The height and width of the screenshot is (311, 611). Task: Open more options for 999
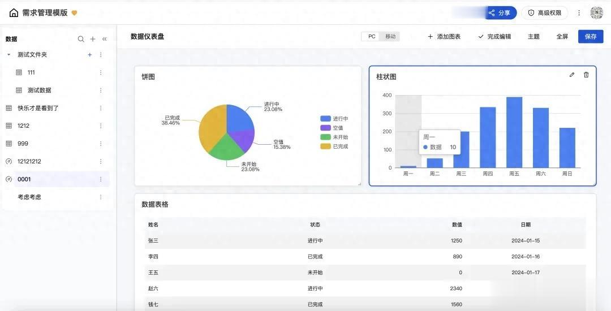click(x=101, y=144)
